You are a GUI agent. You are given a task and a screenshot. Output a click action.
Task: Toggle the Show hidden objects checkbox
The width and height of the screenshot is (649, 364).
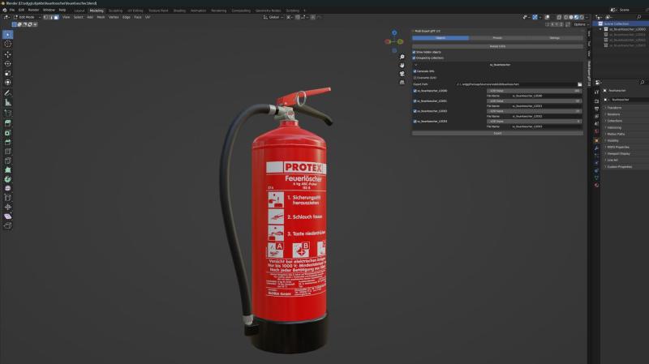(x=414, y=52)
